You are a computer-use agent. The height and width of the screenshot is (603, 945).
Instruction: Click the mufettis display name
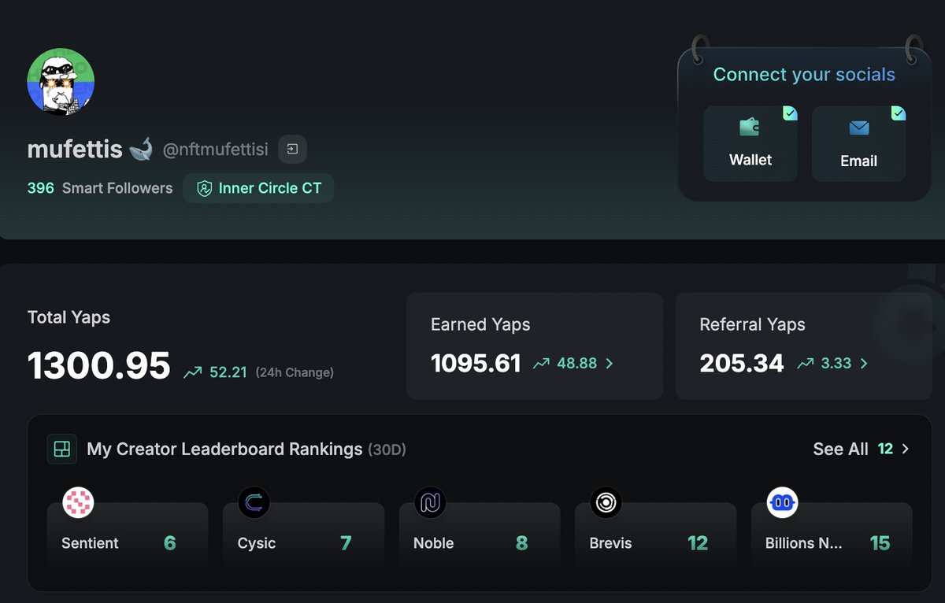click(x=75, y=149)
